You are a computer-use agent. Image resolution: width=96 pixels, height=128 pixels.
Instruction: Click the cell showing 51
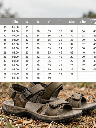click(x=27, y=31)
